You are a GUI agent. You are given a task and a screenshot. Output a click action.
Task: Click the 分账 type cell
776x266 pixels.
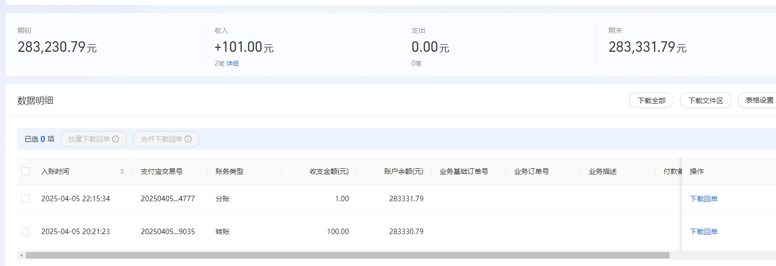tap(222, 199)
